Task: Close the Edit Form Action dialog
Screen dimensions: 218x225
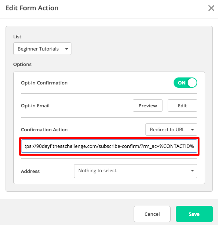Action: click(211, 8)
